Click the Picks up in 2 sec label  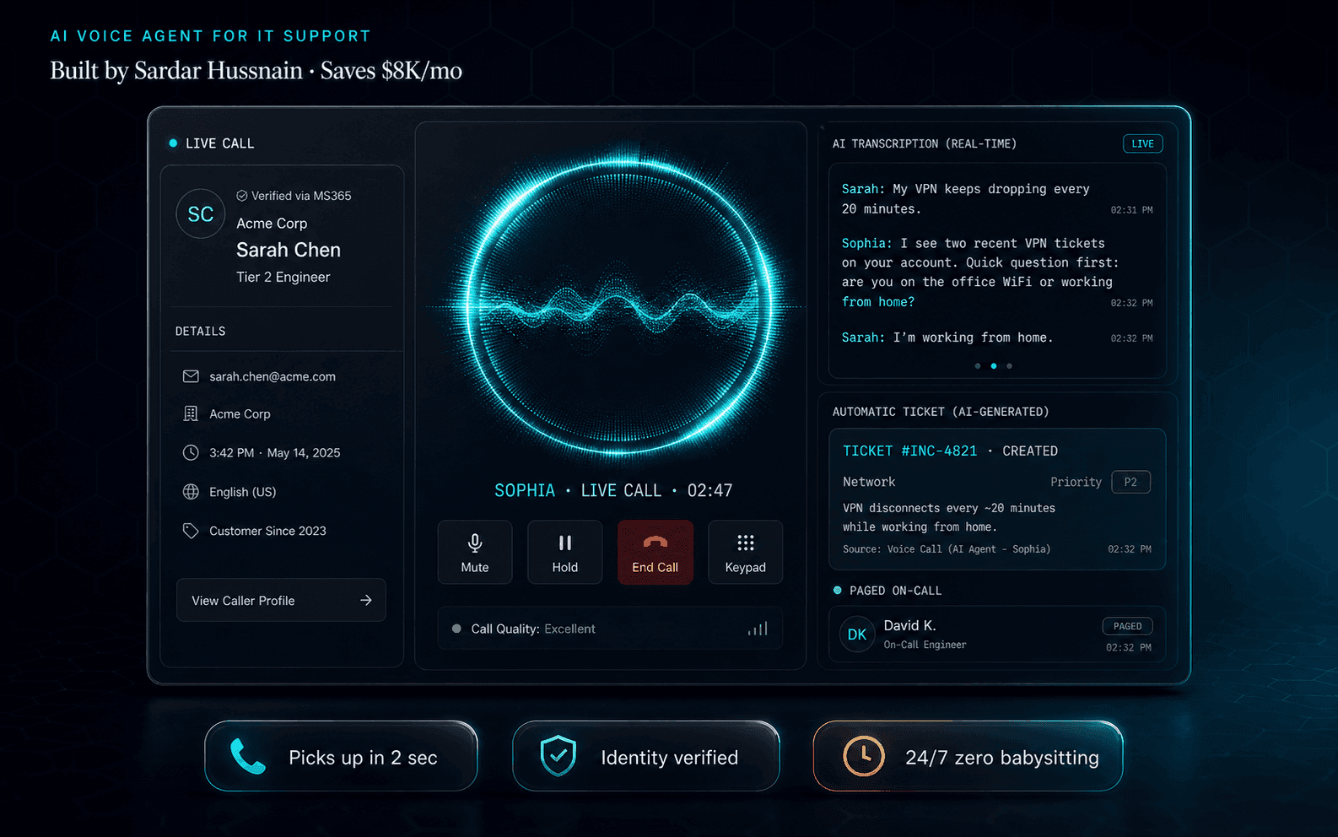pos(363,758)
